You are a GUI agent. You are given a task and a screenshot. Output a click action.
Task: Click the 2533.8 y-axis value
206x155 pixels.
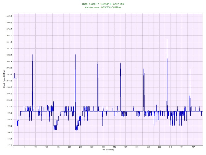point(9,87)
